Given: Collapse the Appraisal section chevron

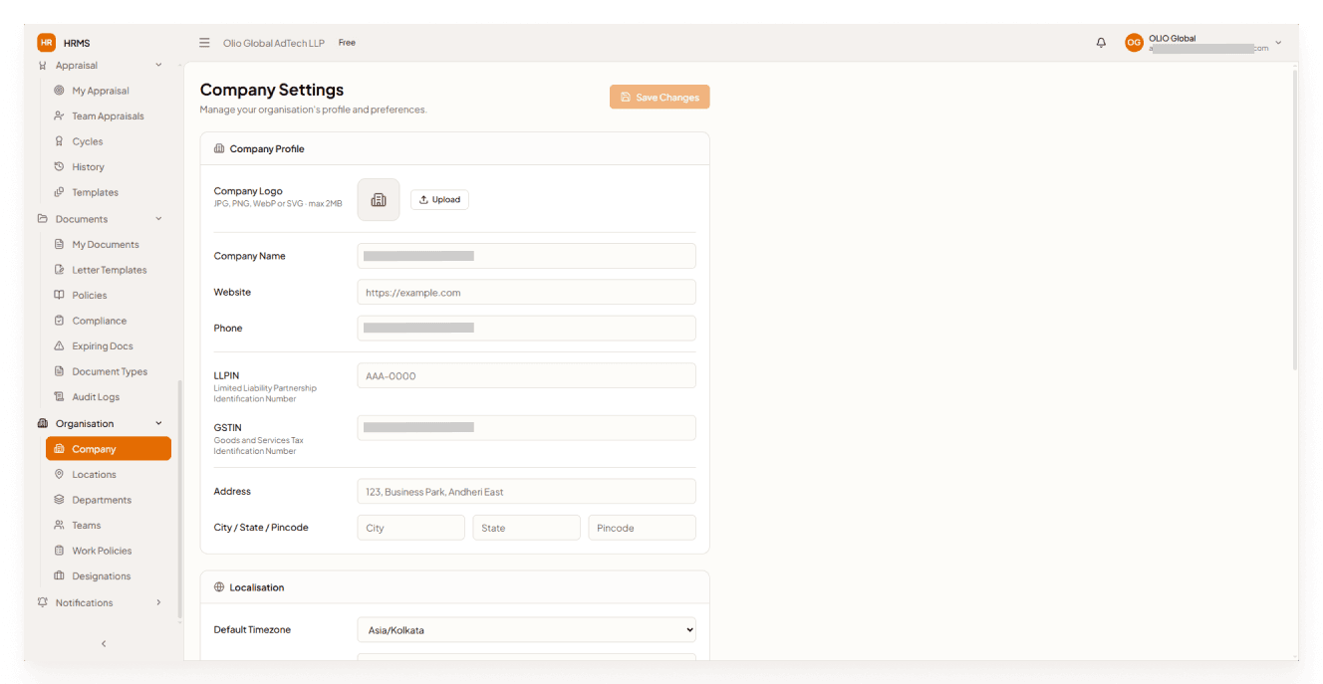Looking at the screenshot, I should coord(158,66).
